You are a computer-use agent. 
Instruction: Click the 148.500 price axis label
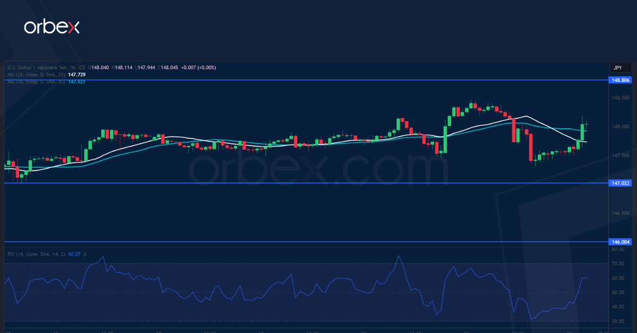[x=621, y=98]
